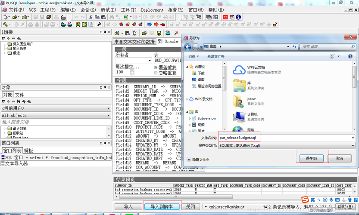Click the tile windows toolbar icon
359x215 pixels.
click(x=215, y=17)
